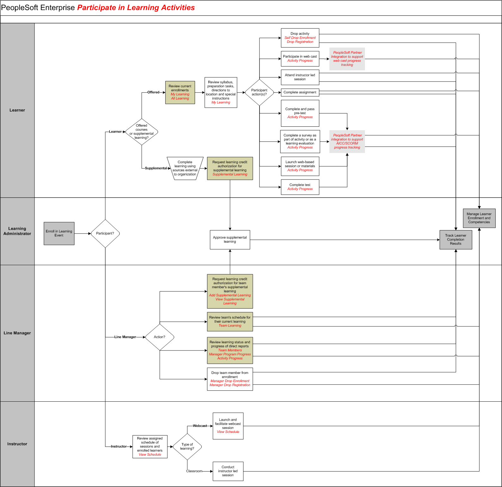Click the "Launch and facilitate webcast session" box
The height and width of the screenshot is (487, 502).
tap(228, 426)
